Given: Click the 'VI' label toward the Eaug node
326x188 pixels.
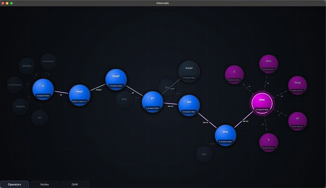Looking at the screenshot, I should point(282,96).
